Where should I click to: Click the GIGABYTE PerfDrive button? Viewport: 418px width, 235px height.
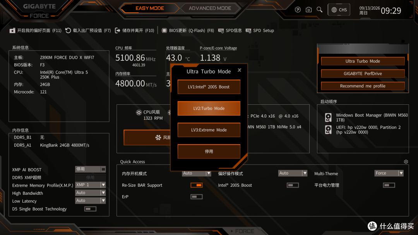[363, 73]
